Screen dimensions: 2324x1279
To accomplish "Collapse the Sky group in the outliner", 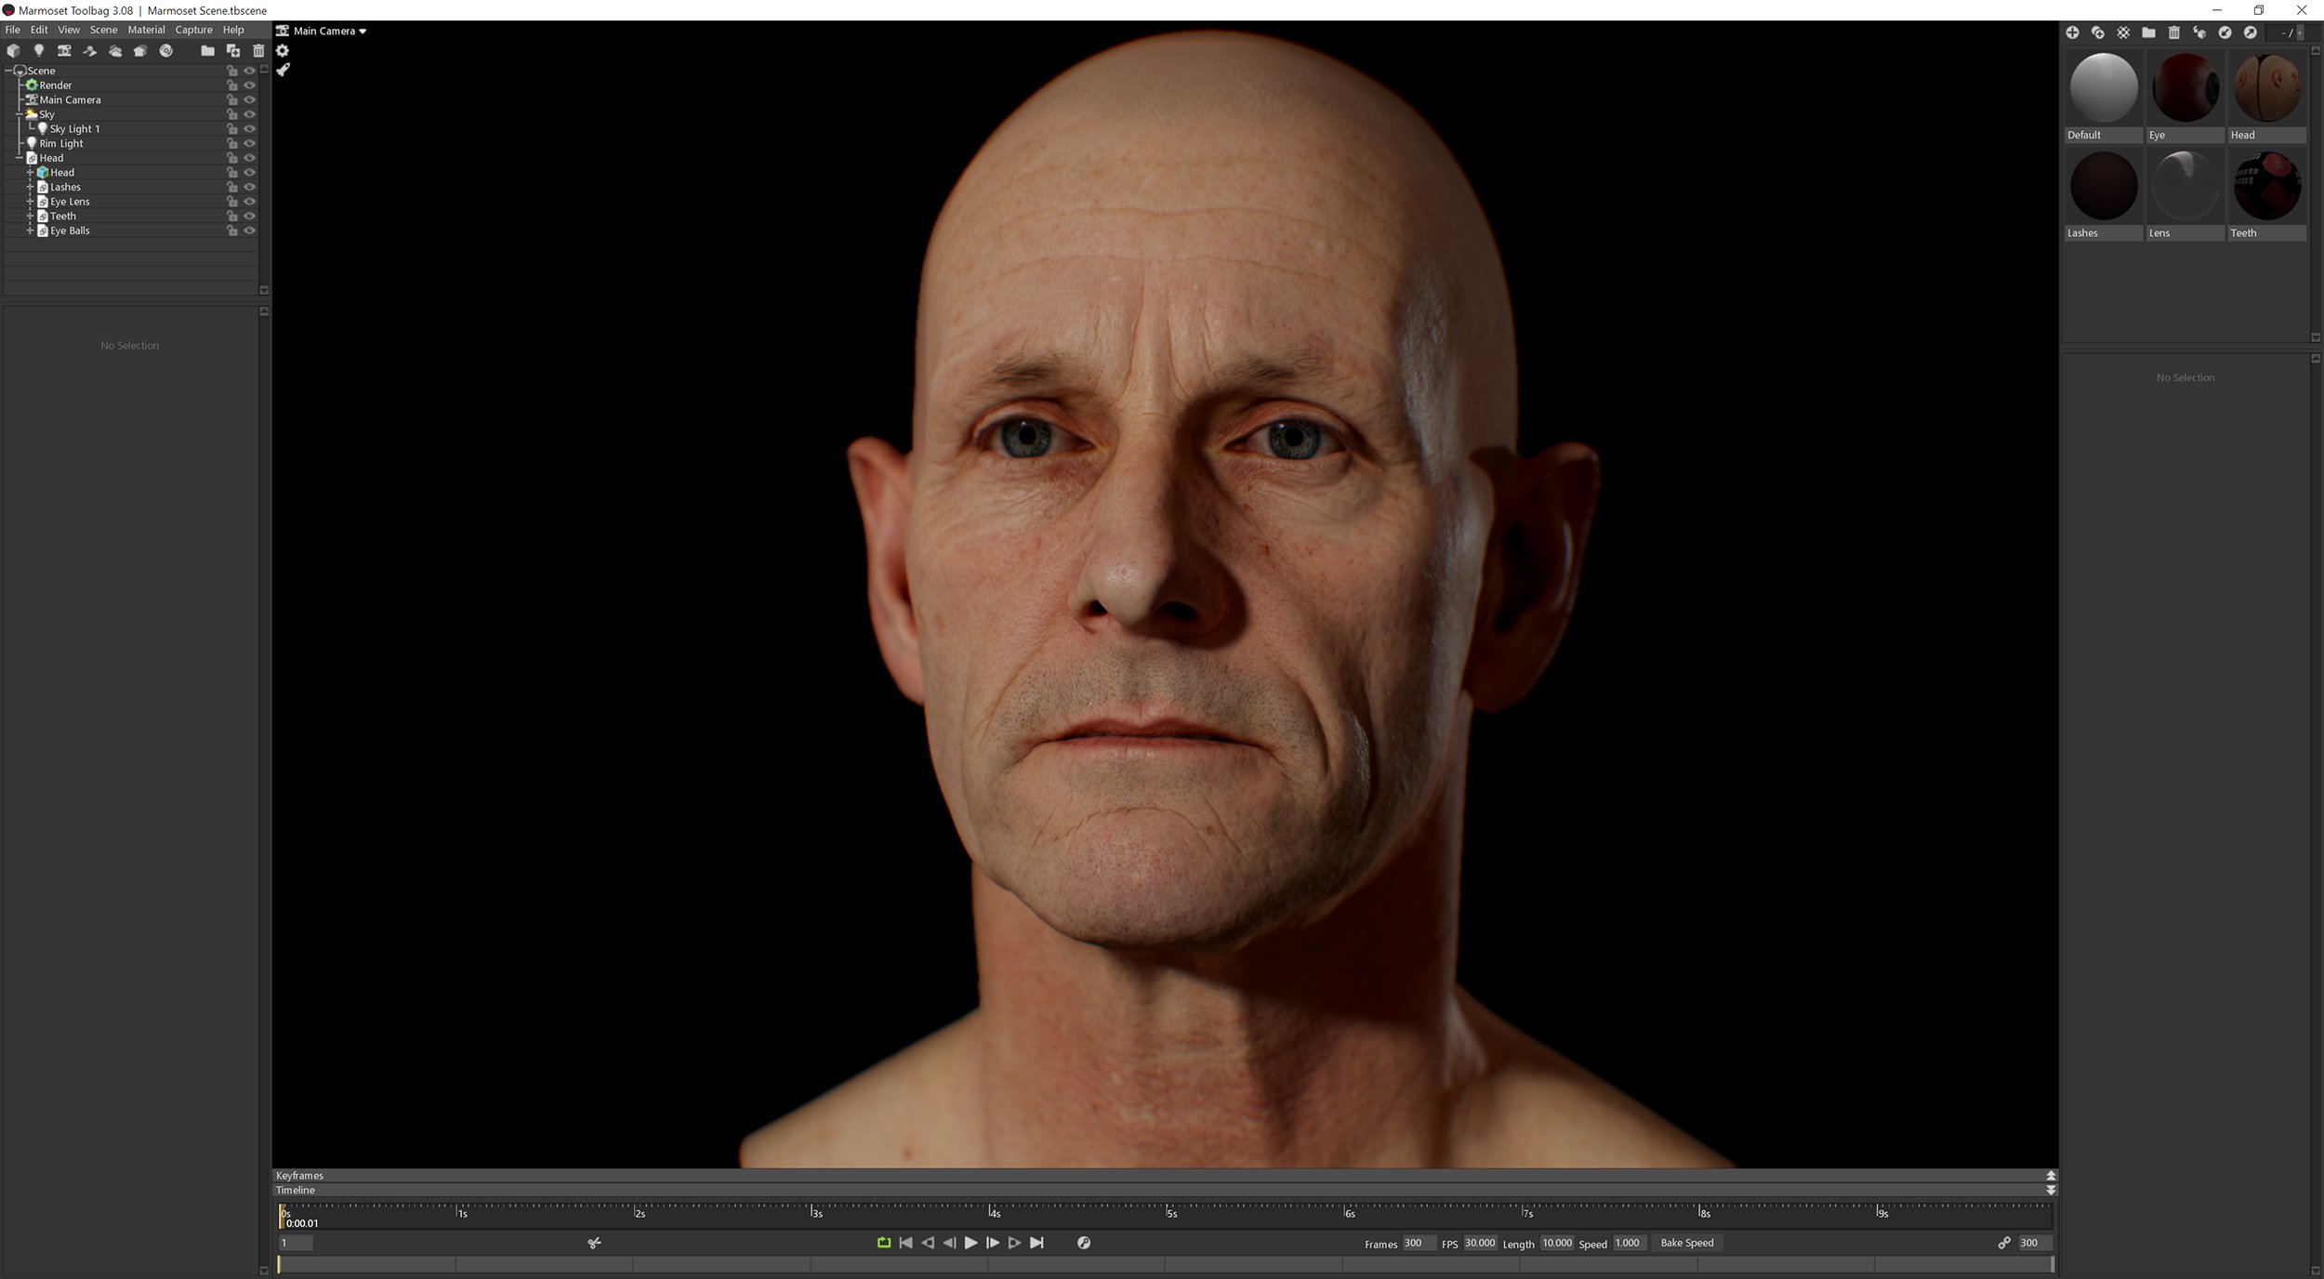I will (x=19, y=114).
